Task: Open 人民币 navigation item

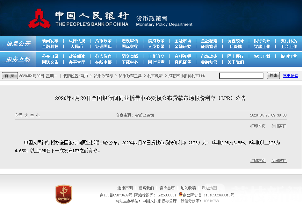Action: pyautogui.click(x=77, y=47)
